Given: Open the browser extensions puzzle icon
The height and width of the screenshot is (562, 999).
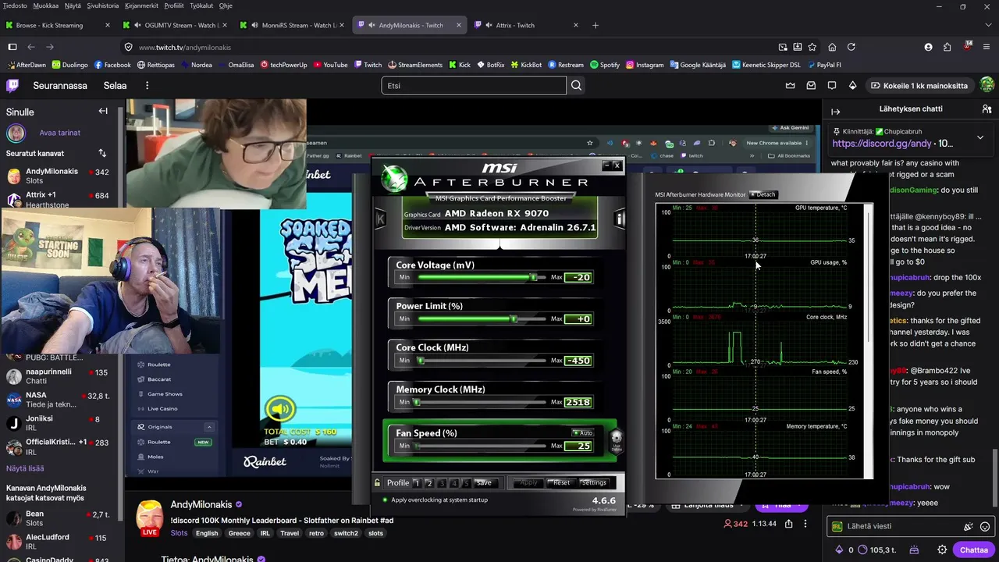Looking at the screenshot, I should coord(947,47).
